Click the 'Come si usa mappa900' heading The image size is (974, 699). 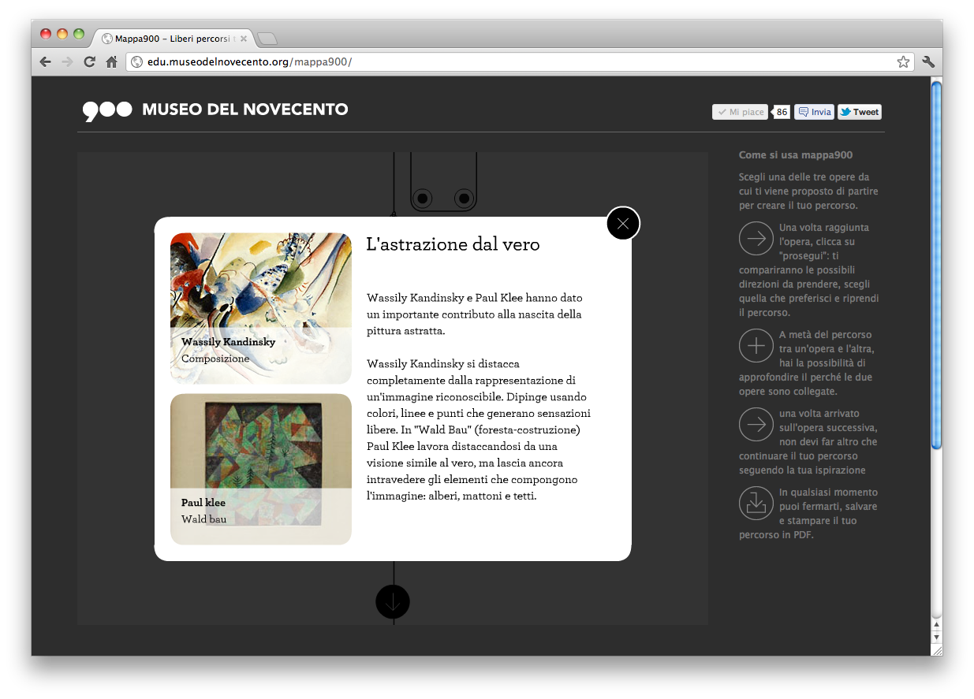(x=796, y=155)
